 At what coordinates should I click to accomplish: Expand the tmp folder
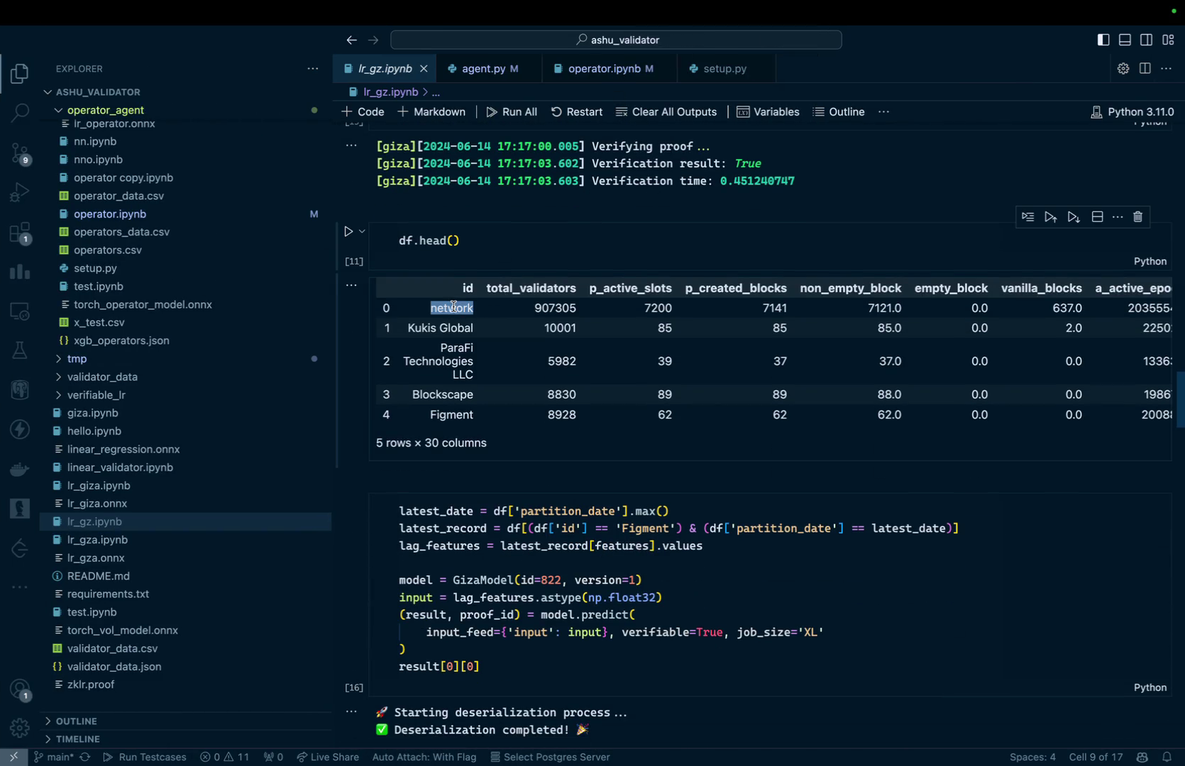[x=77, y=359]
